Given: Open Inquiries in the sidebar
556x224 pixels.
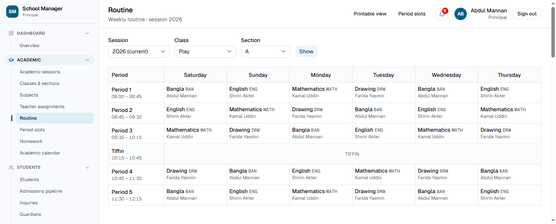Looking at the screenshot, I should click(54, 203).
